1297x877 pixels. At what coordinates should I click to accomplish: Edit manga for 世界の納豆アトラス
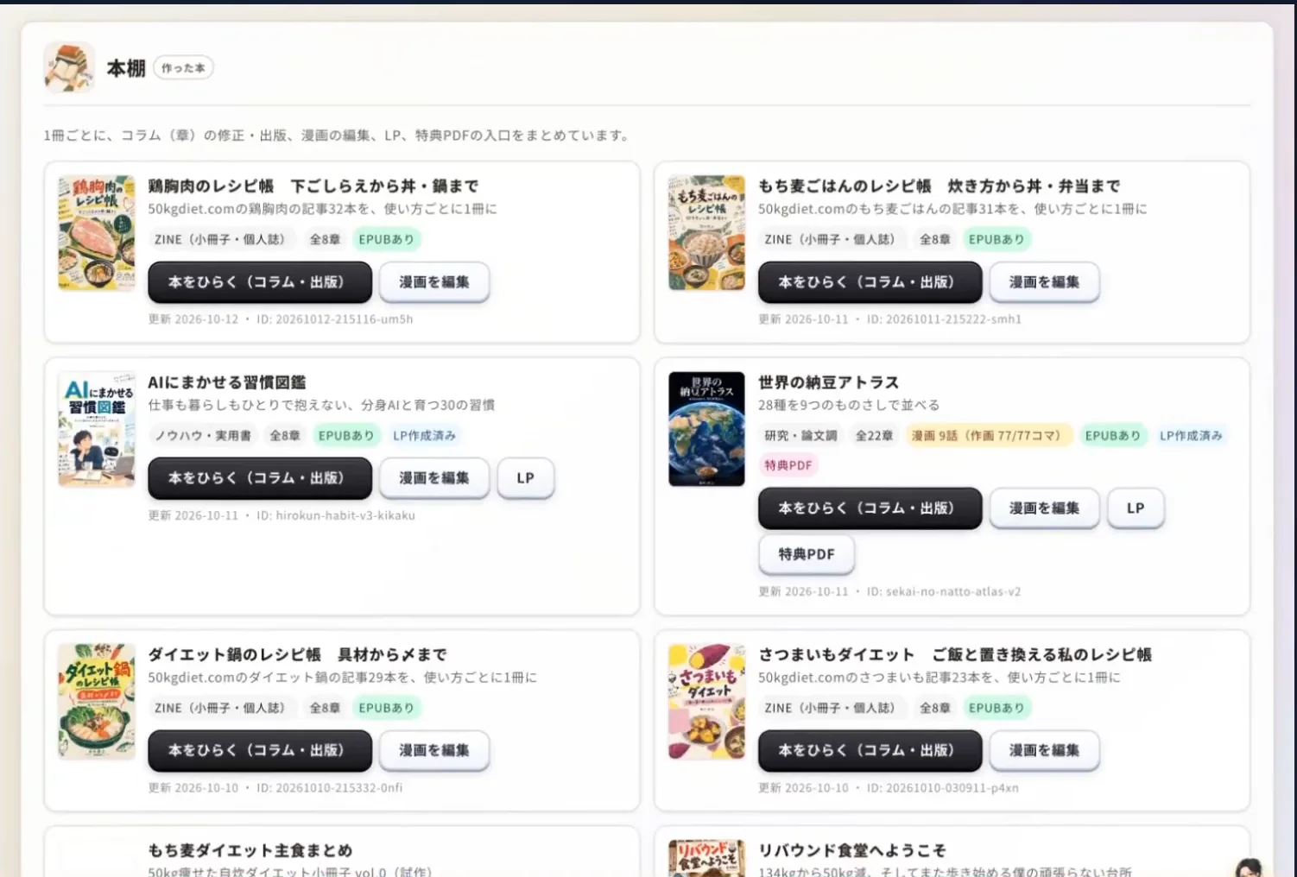[1044, 508]
